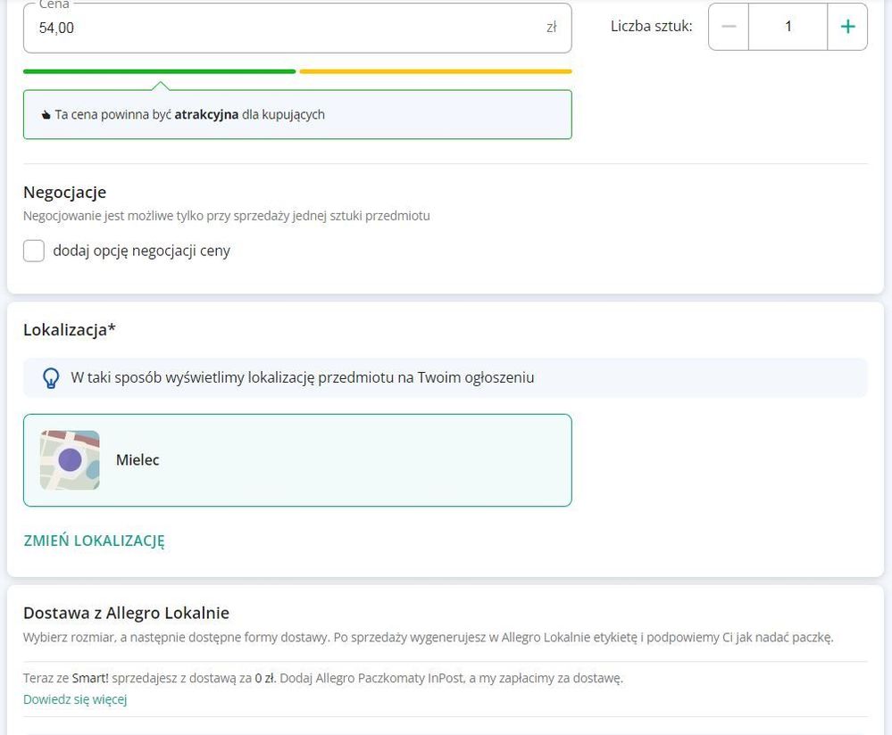Click the 'Dostawa z Allegro Lokalnie' heading
This screenshot has height=735, width=892.
pos(126,613)
